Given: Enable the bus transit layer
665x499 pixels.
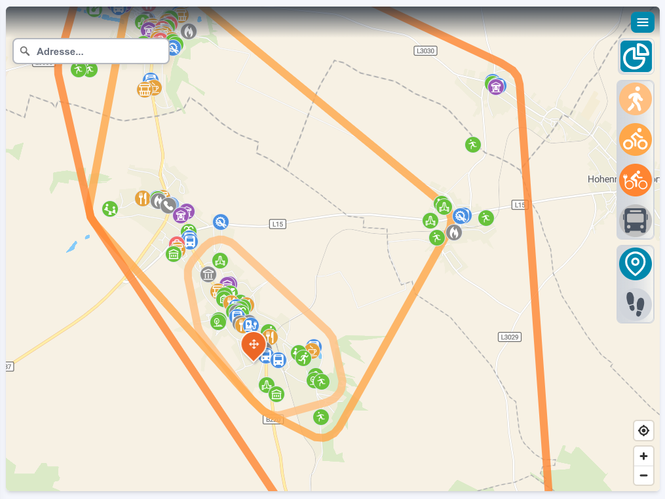Looking at the screenshot, I should (x=635, y=220).
